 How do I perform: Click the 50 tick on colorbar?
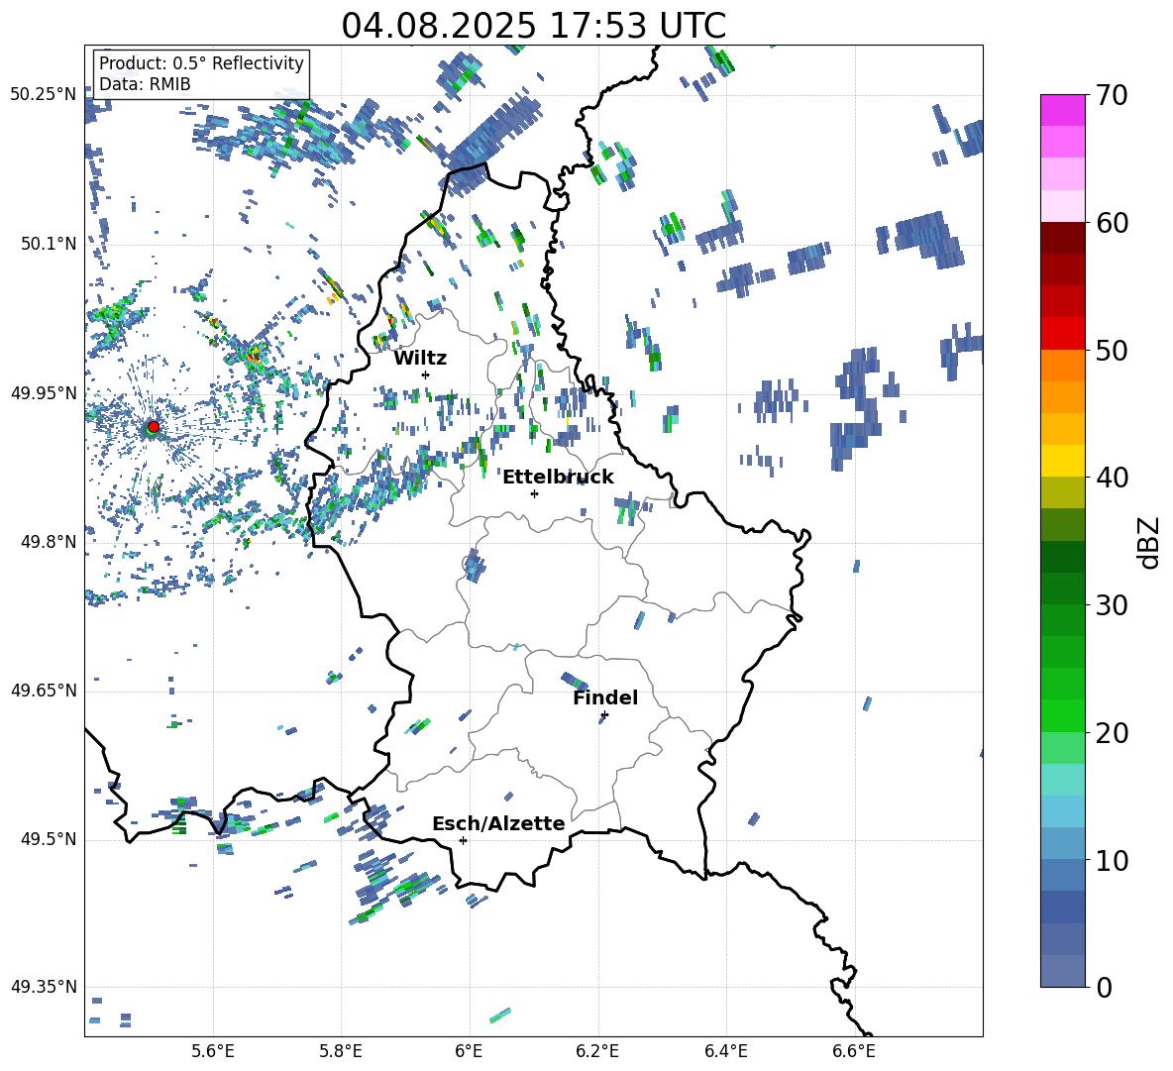click(x=1113, y=350)
